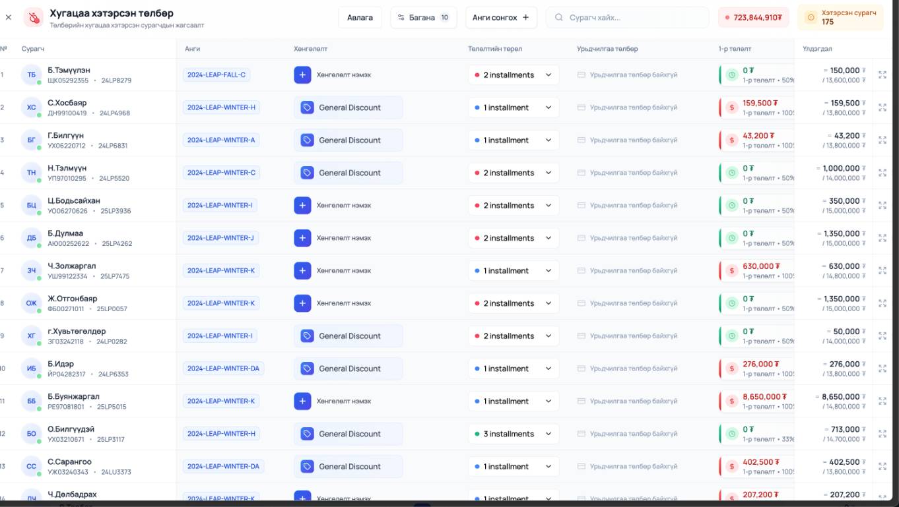The image size is (899, 507).
Task: Click the plus icon in Б.Тэмүүлэн's row
Action: (302, 75)
